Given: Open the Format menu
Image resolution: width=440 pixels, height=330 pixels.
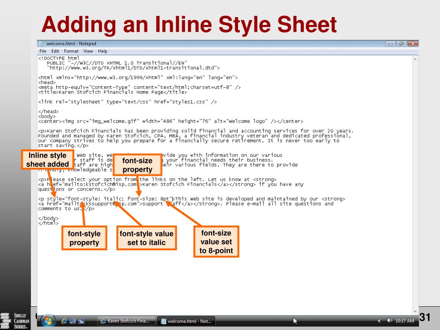Looking at the screenshot, I should click(71, 51).
